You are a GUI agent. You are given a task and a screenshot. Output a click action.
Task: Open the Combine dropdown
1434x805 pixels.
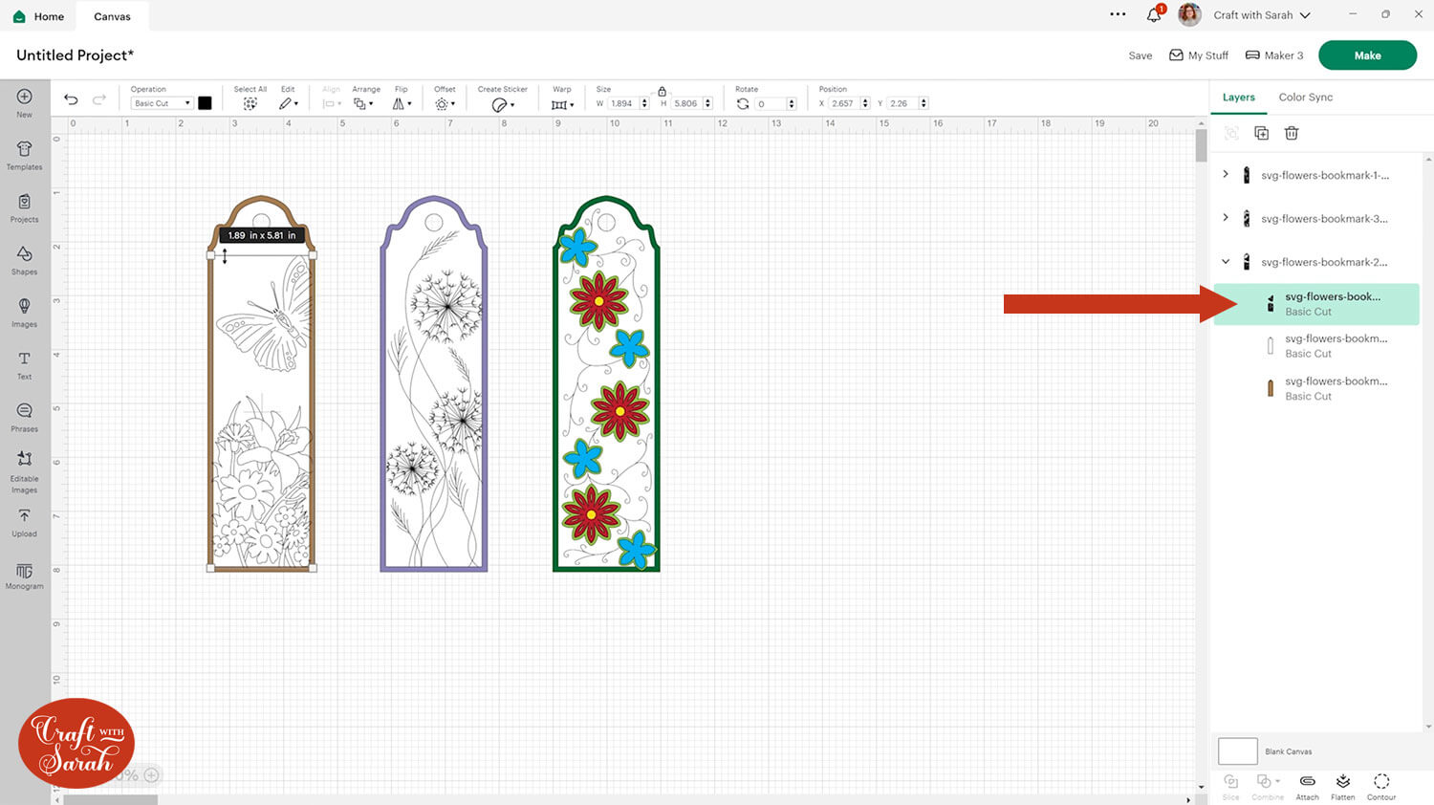pos(1268,787)
